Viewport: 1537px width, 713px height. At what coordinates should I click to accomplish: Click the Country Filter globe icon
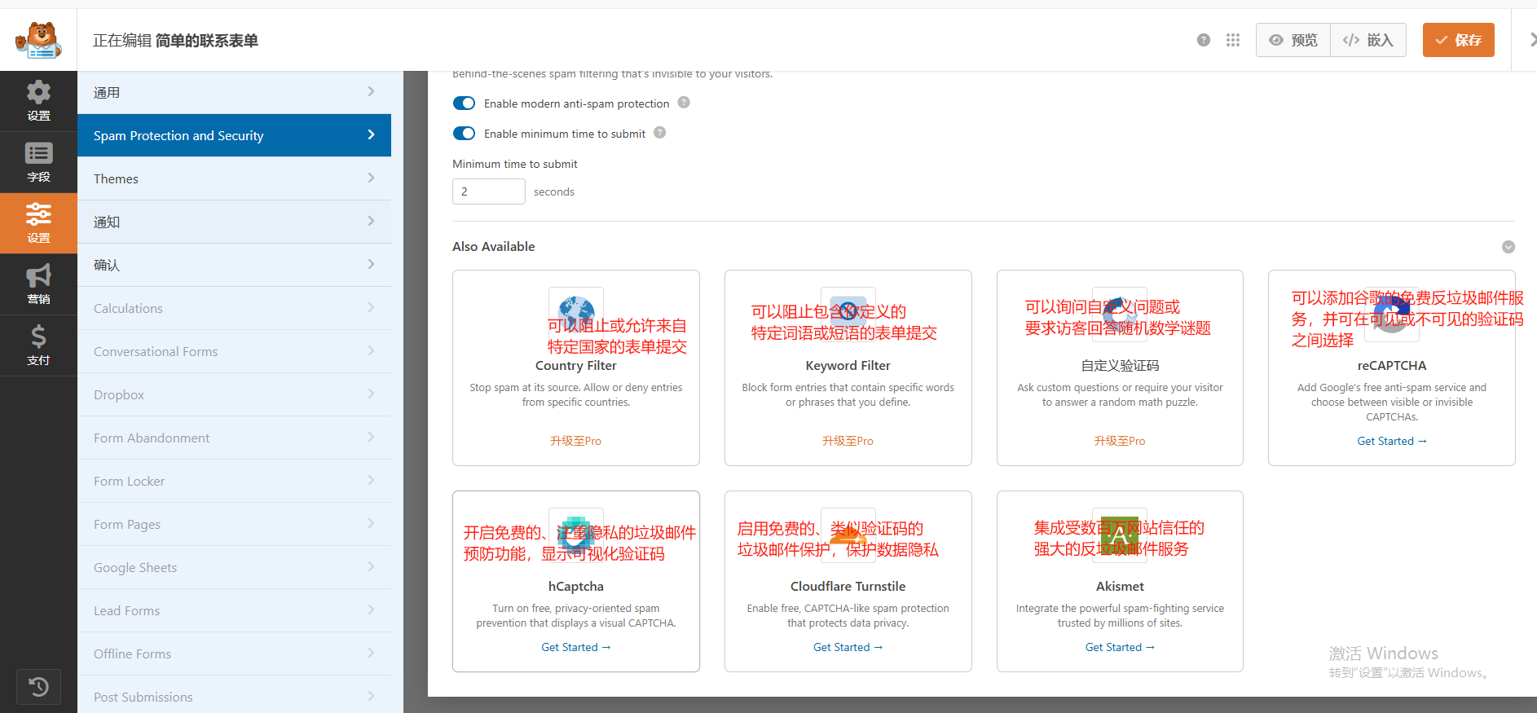point(576,314)
